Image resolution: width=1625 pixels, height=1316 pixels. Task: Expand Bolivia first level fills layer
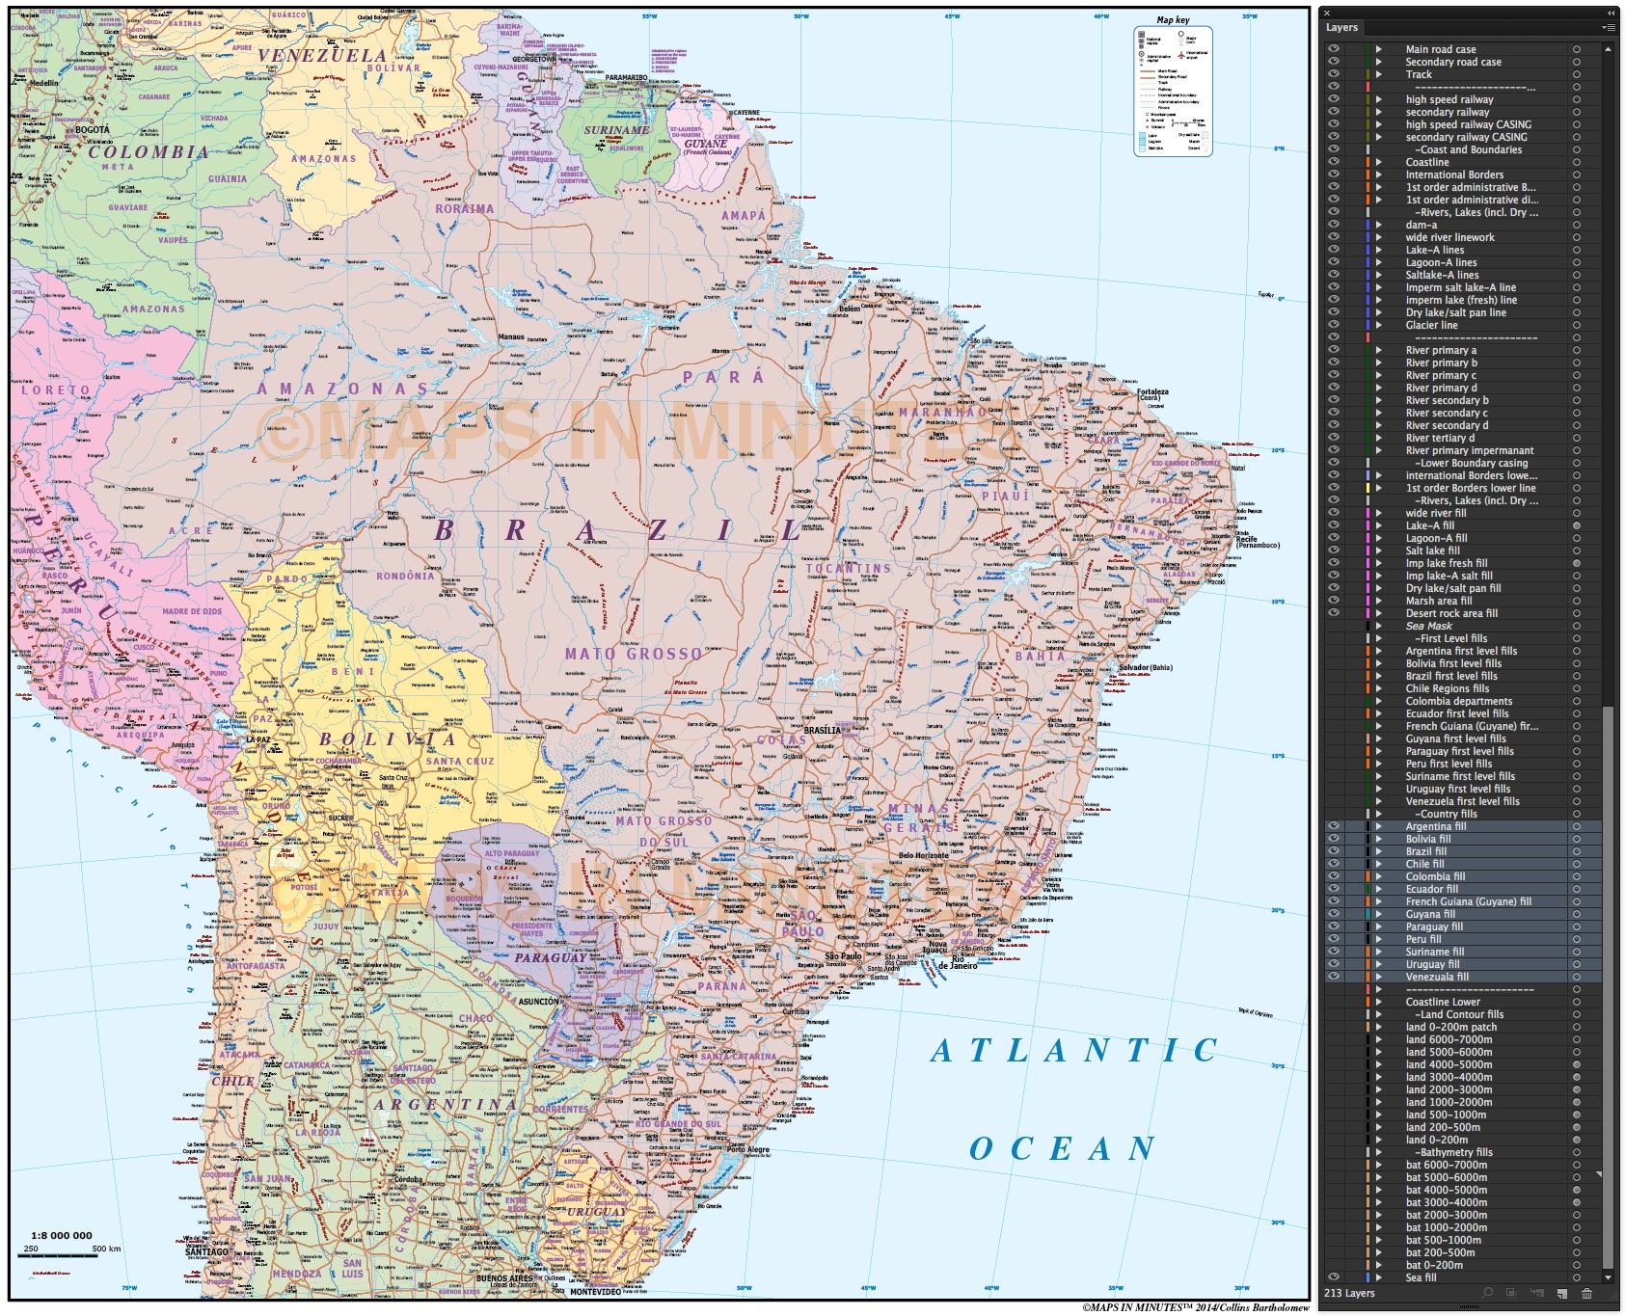point(1379,663)
